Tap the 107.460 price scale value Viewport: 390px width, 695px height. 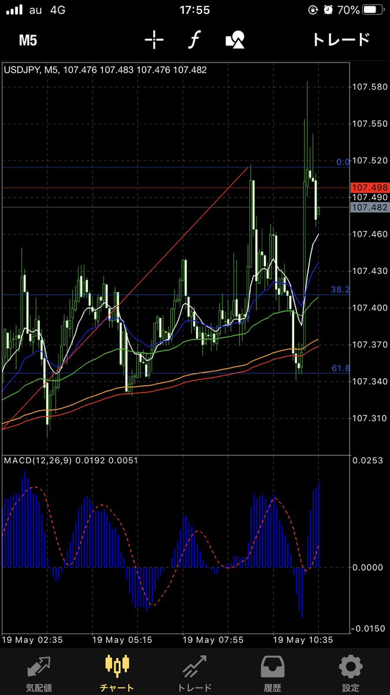click(370, 234)
